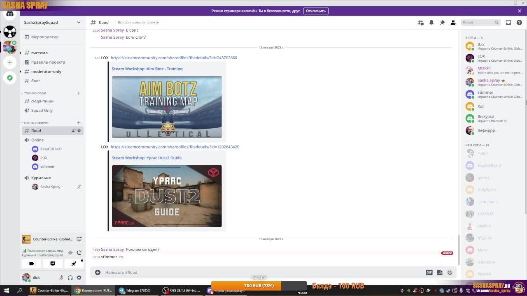Select the правила-проекта channel
The width and height of the screenshot is (527, 296).
click(52, 62)
